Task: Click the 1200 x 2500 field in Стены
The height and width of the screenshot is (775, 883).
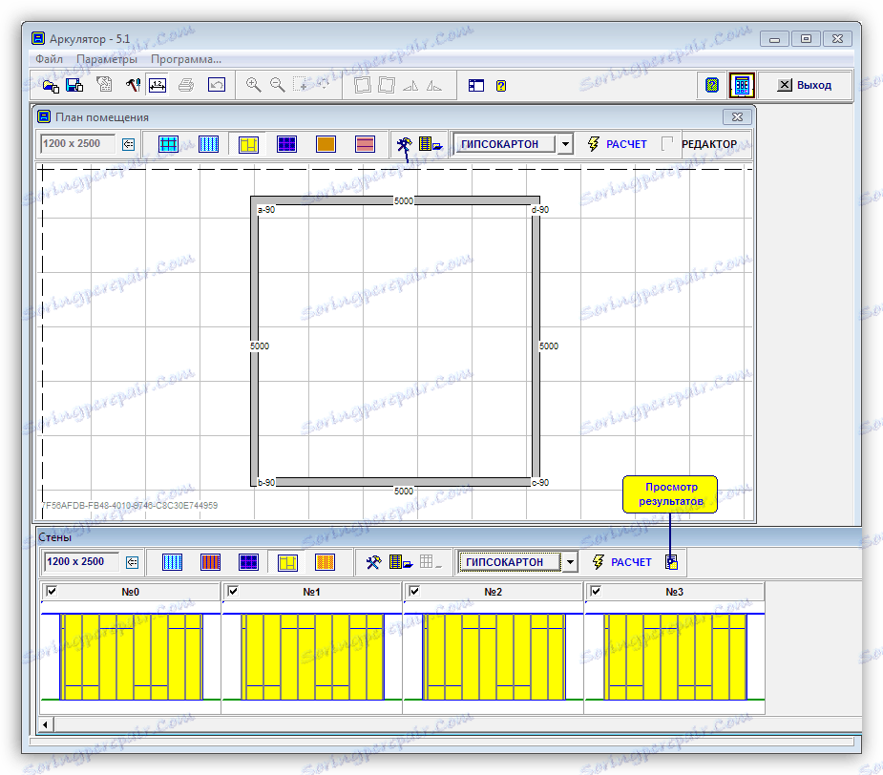Action: [80, 561]
